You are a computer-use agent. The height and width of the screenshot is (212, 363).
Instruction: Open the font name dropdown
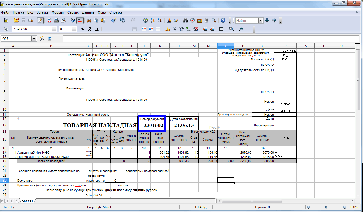point(54,29)
